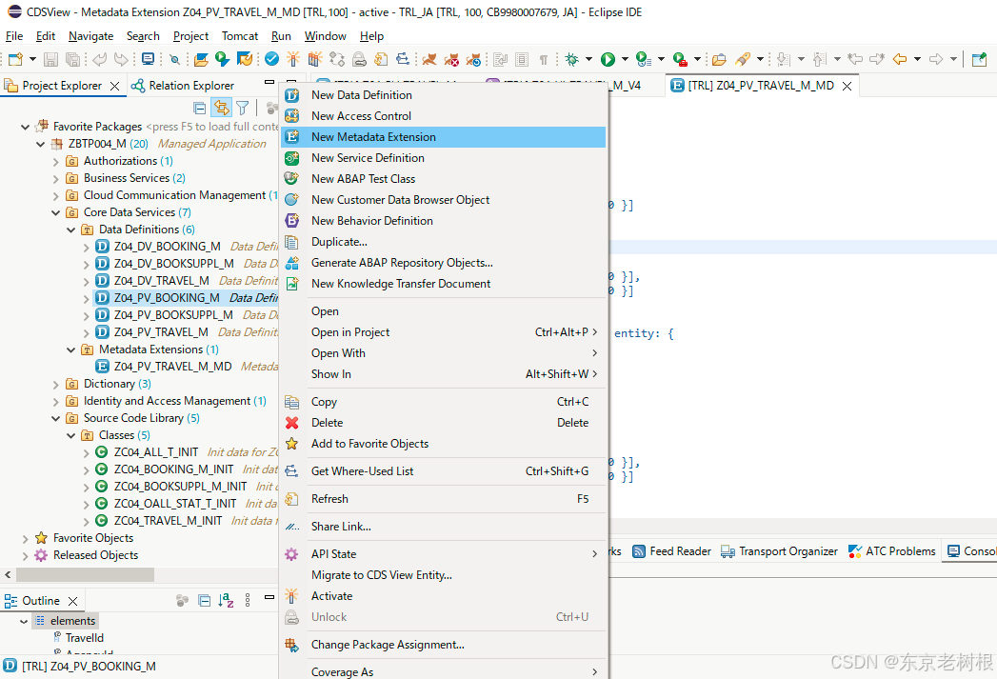Click Project Explorer horizontal scrollbar
This screenshot has width=997, height=679.
click(x=85, y=575)
